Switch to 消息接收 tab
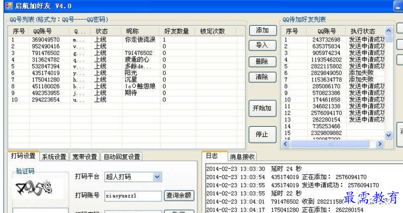This screenshot has width=403, height=213. click(x=242, y=156)
